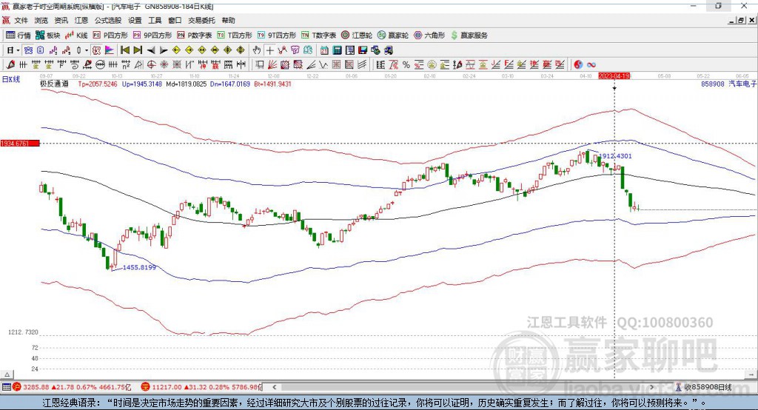
Task: Click the yin-yang taiji icon
Action: coord(578,65)
